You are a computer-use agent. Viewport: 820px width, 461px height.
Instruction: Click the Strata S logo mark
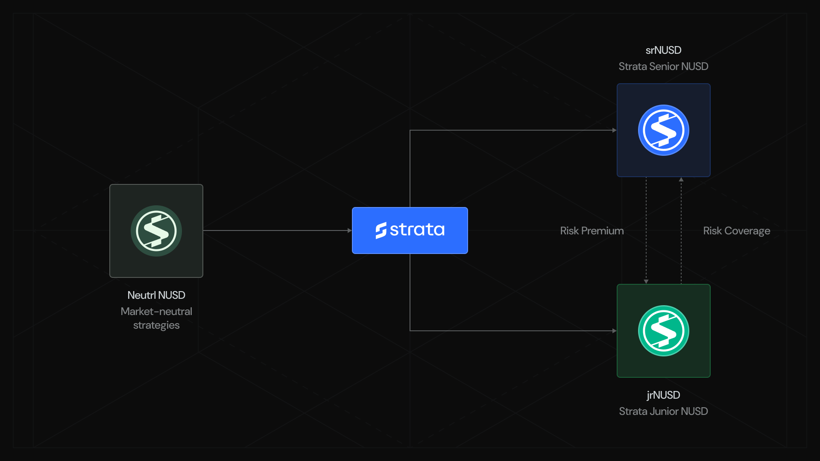click(381, 230)
